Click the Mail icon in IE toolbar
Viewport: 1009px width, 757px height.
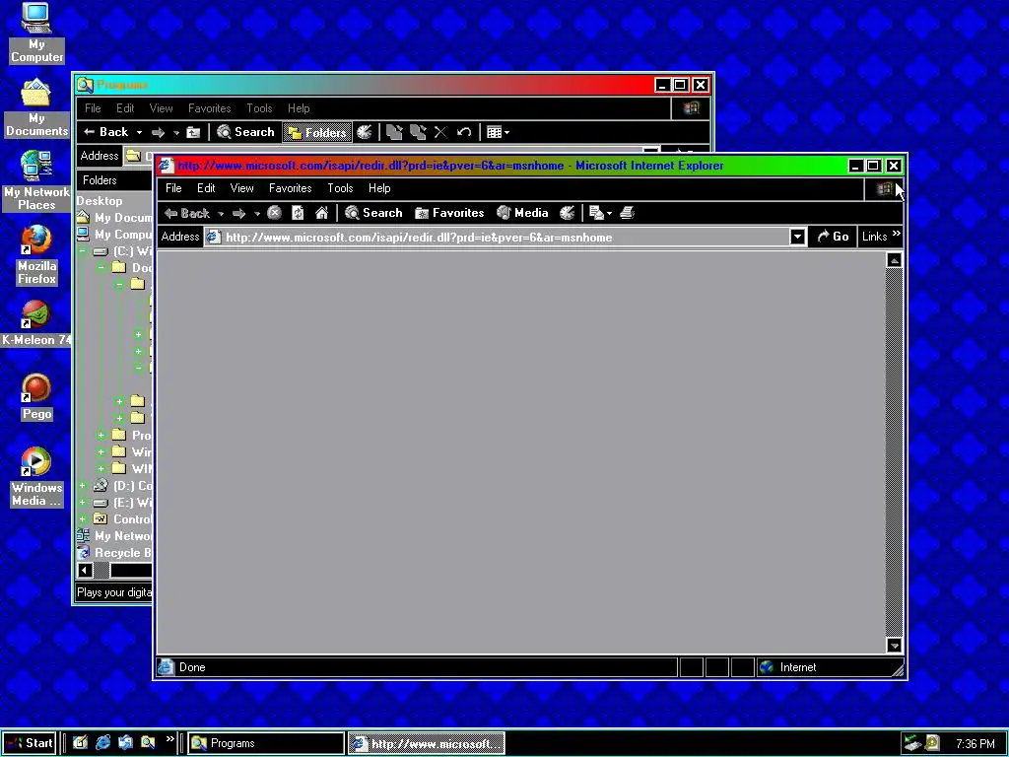[596, 213]
